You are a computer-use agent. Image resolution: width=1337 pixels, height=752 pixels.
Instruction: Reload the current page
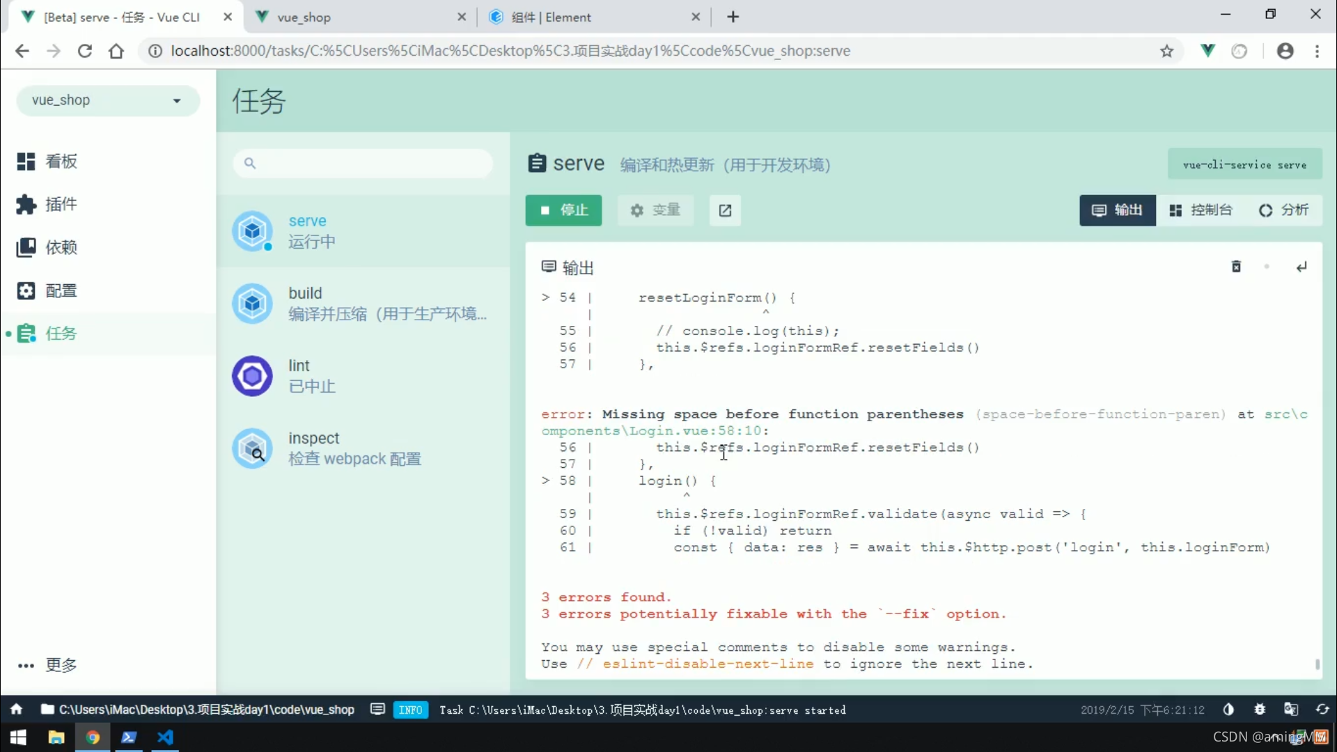tap(85, 51)
